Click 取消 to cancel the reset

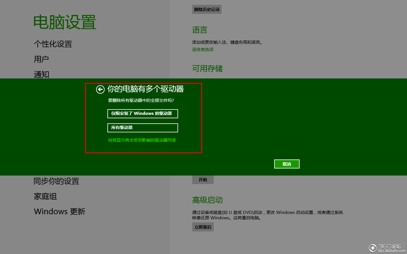(x=287, y=164)
